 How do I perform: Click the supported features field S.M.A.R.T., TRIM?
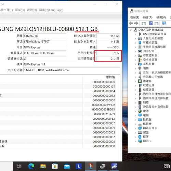72,70
